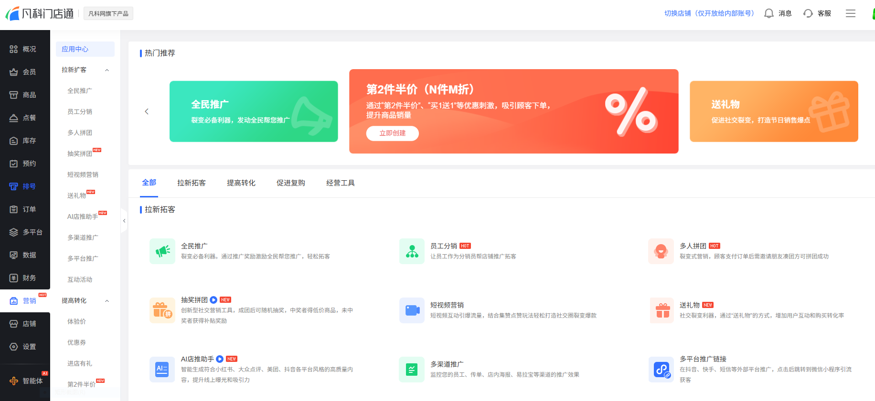The height and width of the screenshot is (401, 875).
Task: Click the 消息 notification bell icon
Action: coord(769,13)
